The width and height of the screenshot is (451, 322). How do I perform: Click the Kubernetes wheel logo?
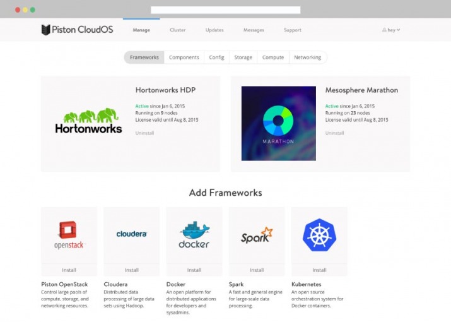pyautogui.click(x=319, y=235)
